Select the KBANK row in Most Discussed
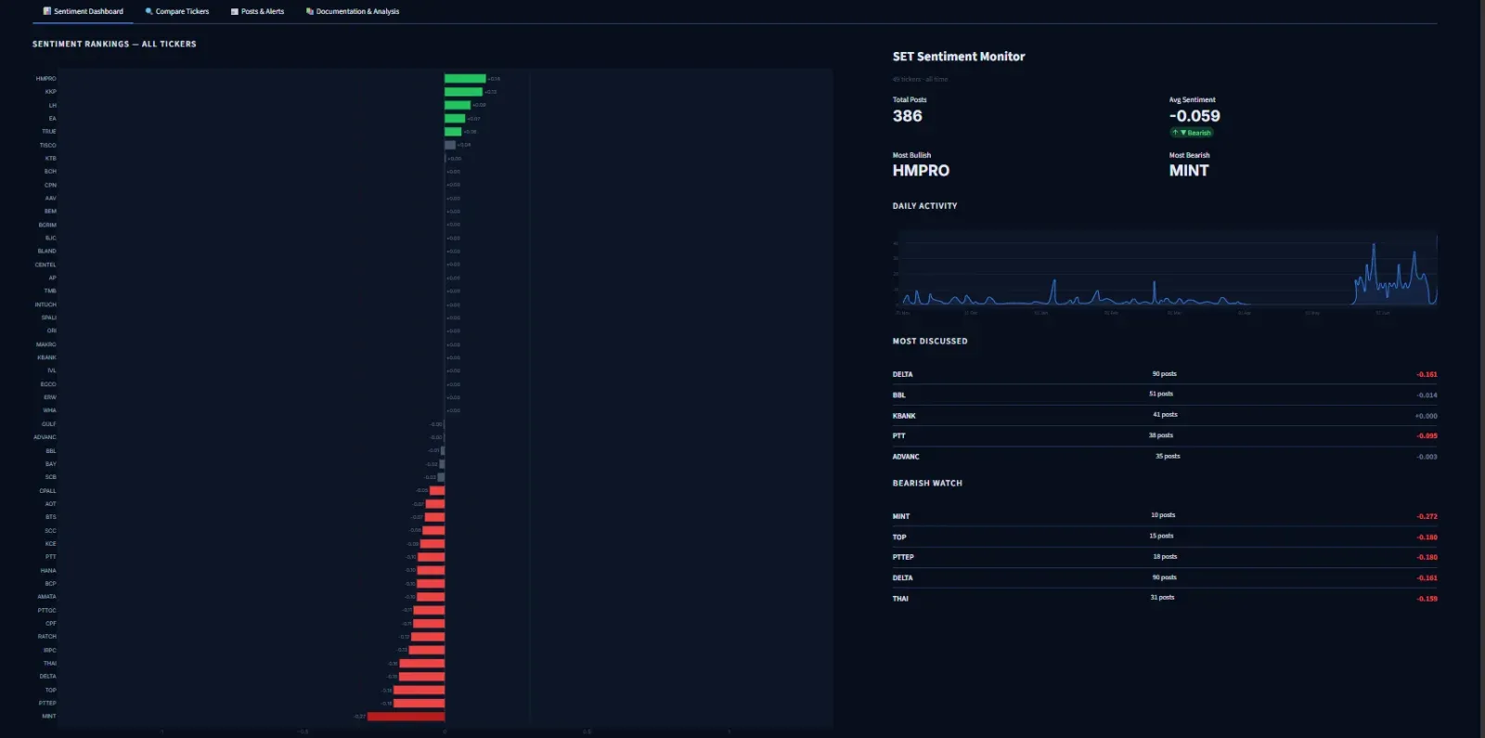The height and width of the screenshot is (738, 1485). 1165,415
